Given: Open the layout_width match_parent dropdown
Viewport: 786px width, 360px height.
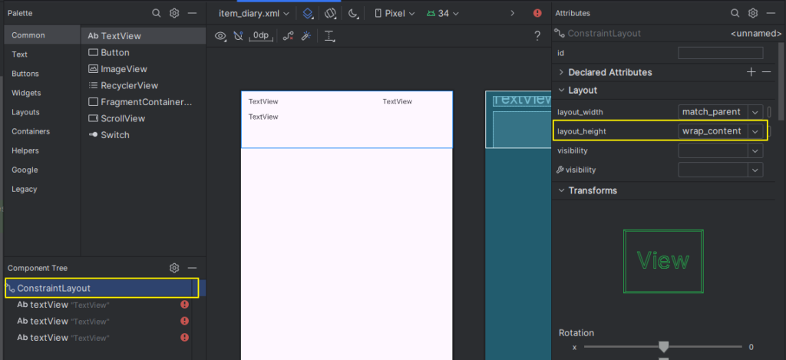Looking at the screenshot, I should (755, 111).
